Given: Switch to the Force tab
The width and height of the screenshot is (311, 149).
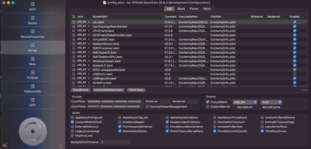Looking at the screenshot, I should point(194,9).
